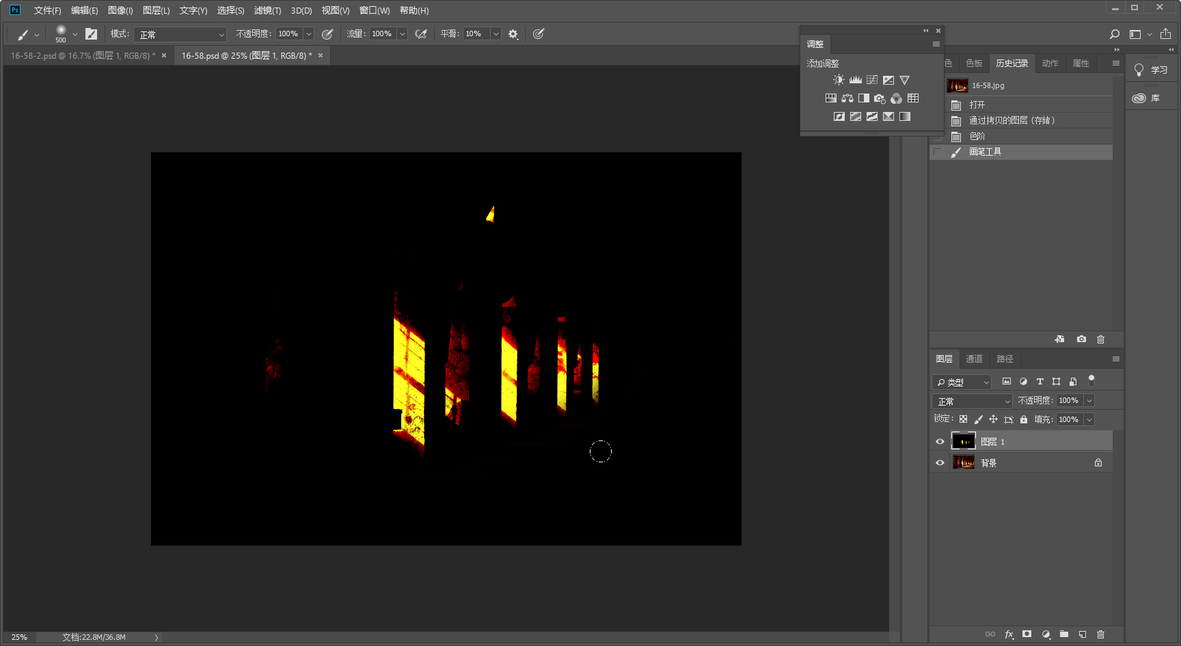Click the Photo Filter camera adjustment icon
Image resolution: width=1181 pixels, height=646 pixels.
coord(880,98)
